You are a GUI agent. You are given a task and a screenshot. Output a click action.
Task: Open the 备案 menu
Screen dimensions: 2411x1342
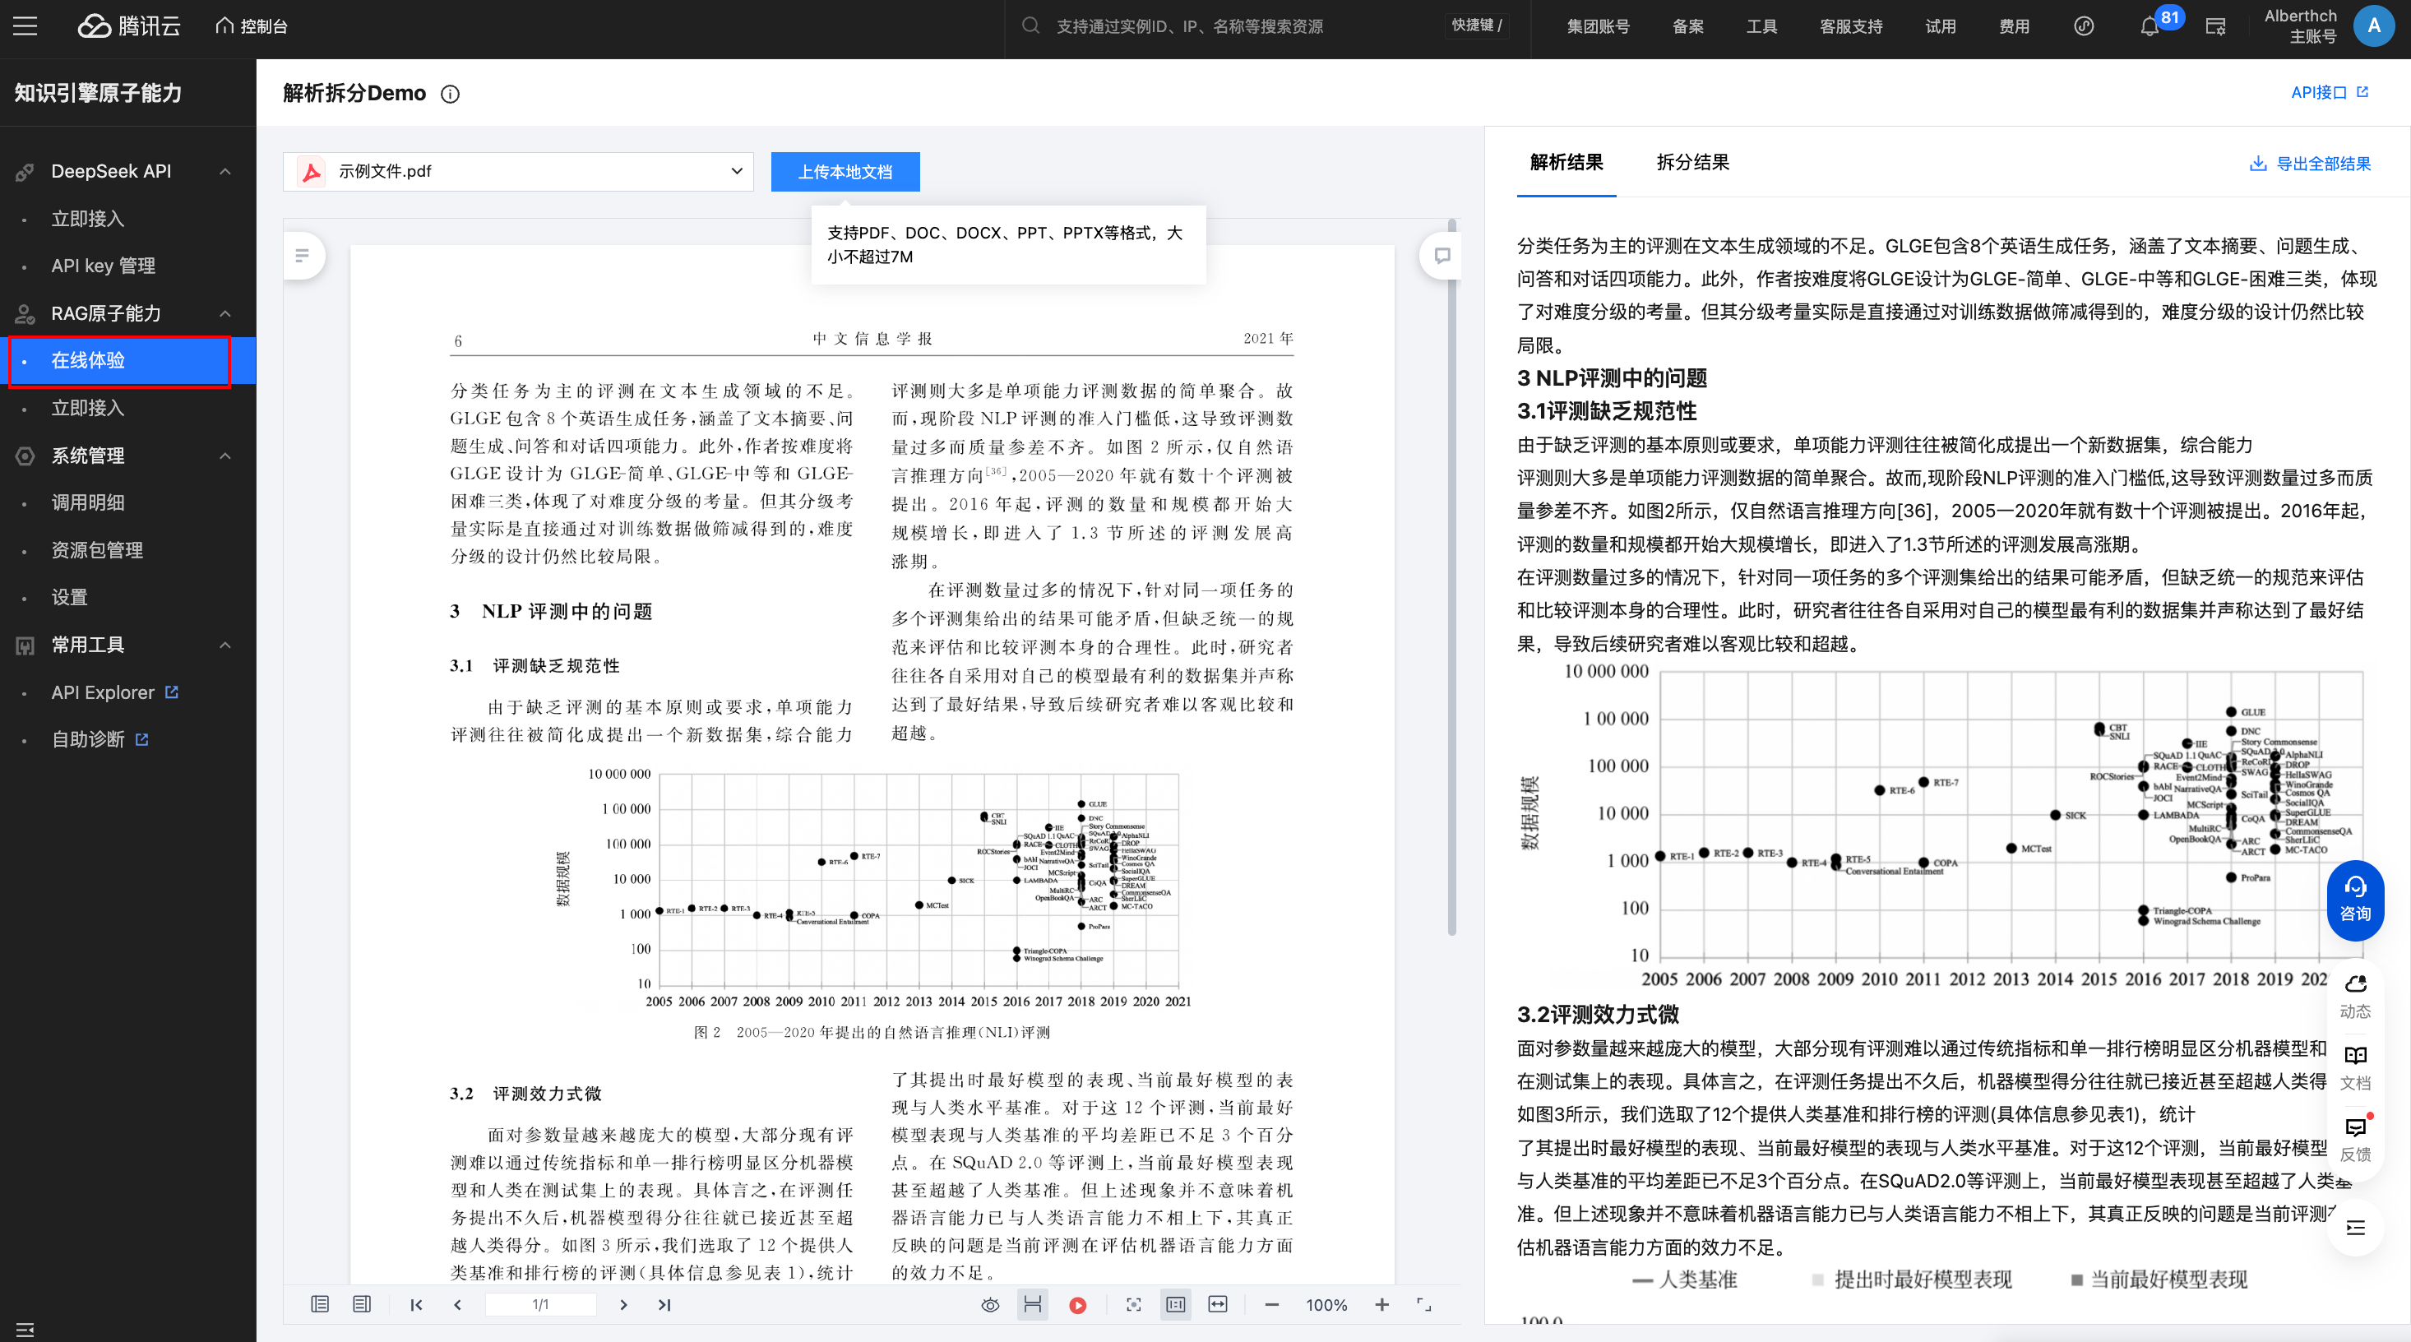[1687, 26]
